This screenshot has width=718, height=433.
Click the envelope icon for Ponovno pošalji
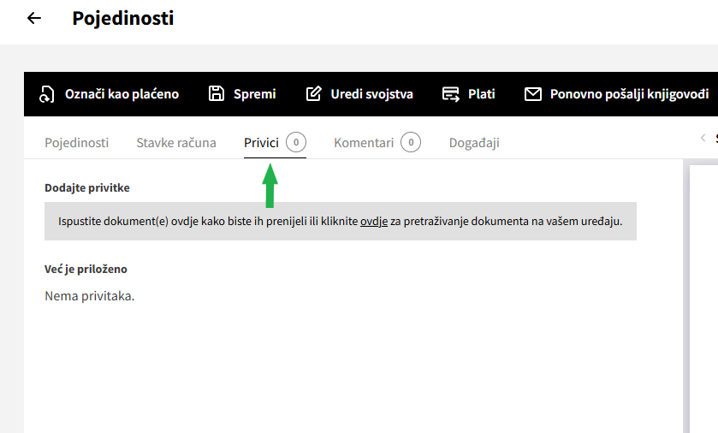point(533,94)
